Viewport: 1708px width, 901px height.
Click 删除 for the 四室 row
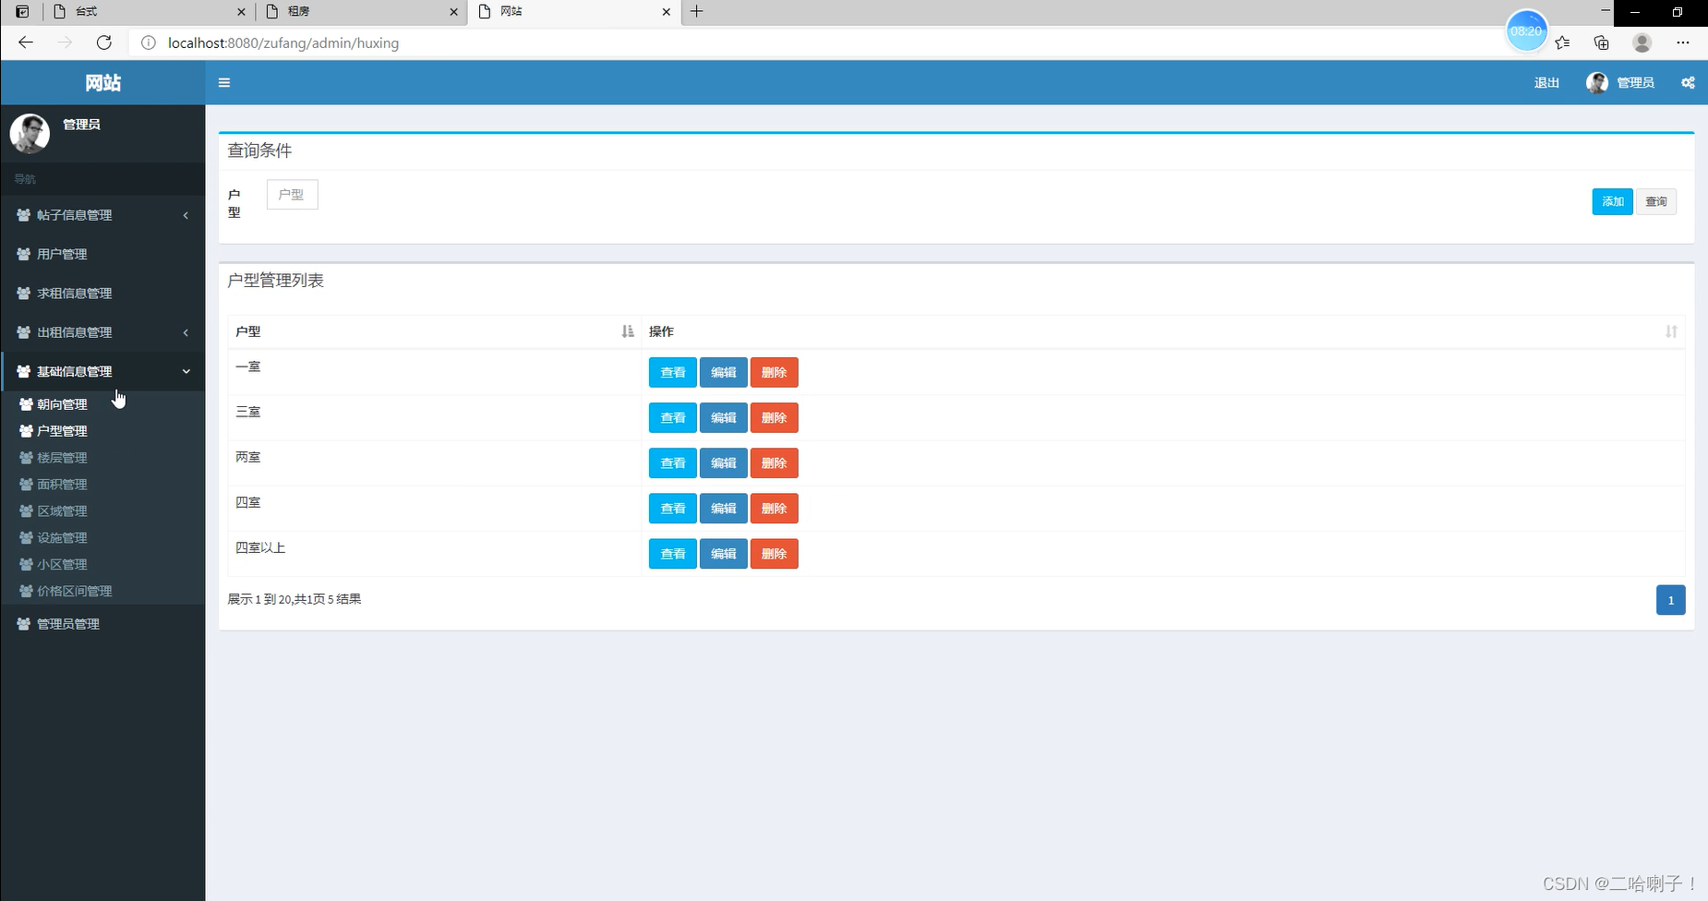click(775, 509)
